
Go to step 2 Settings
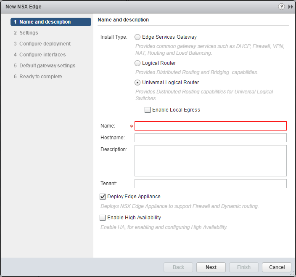[29, 33]
